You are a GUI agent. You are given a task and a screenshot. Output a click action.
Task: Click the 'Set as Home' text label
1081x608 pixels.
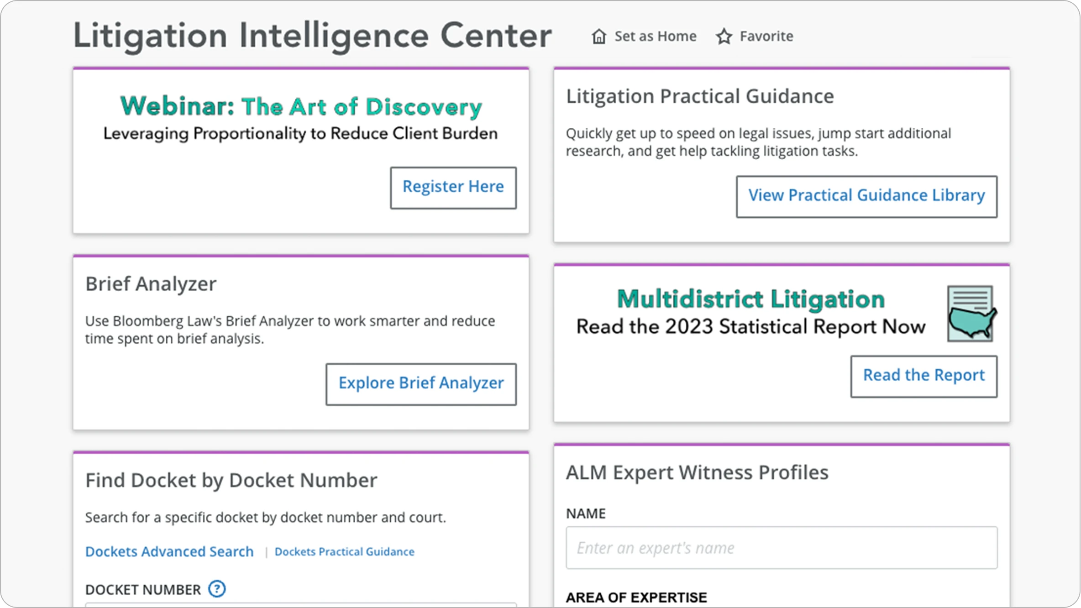click(655, 37)
